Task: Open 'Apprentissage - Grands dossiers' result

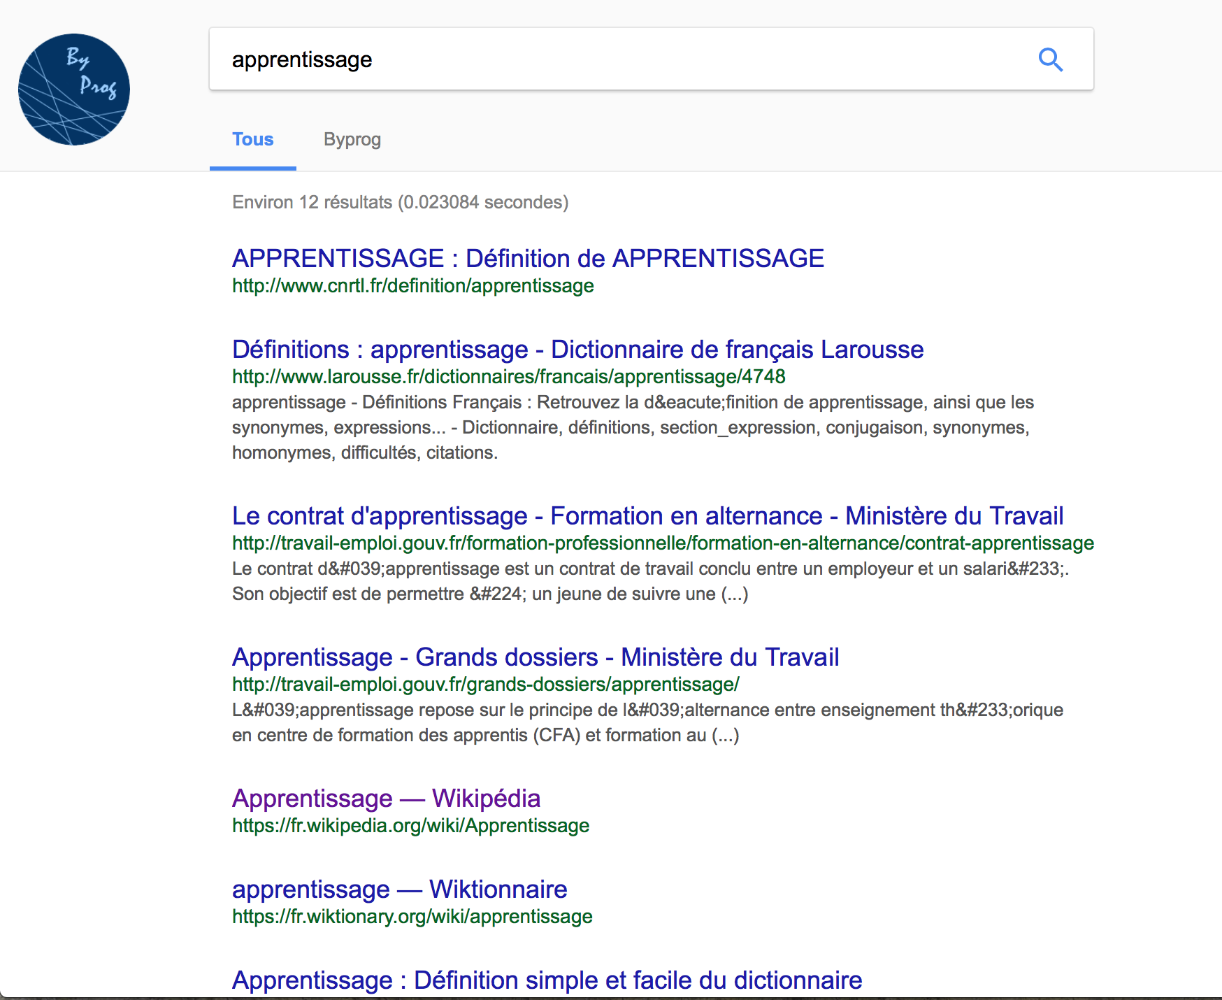Action: click(x=535, y=657)
